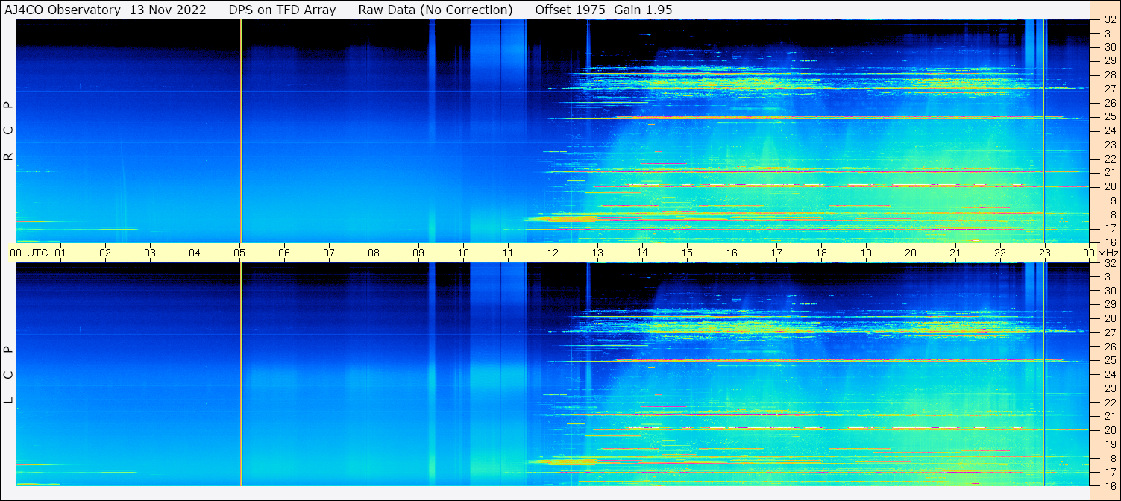The width and height of the screenshot is (1121, 501).
Task: Select the 17 MHz label beside the LCP panel
Action: click(x=1109, y=472)
